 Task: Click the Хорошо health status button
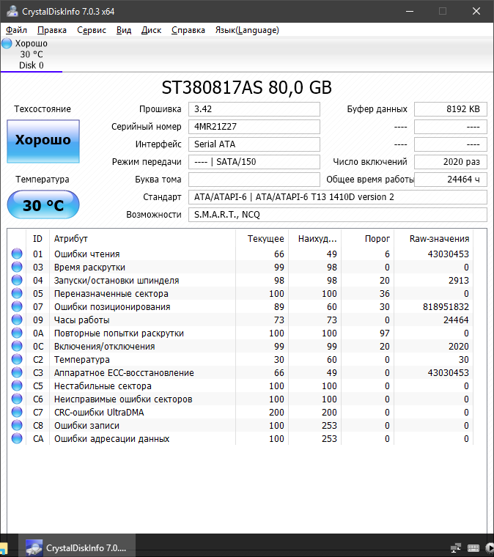(x=43, y=141)
